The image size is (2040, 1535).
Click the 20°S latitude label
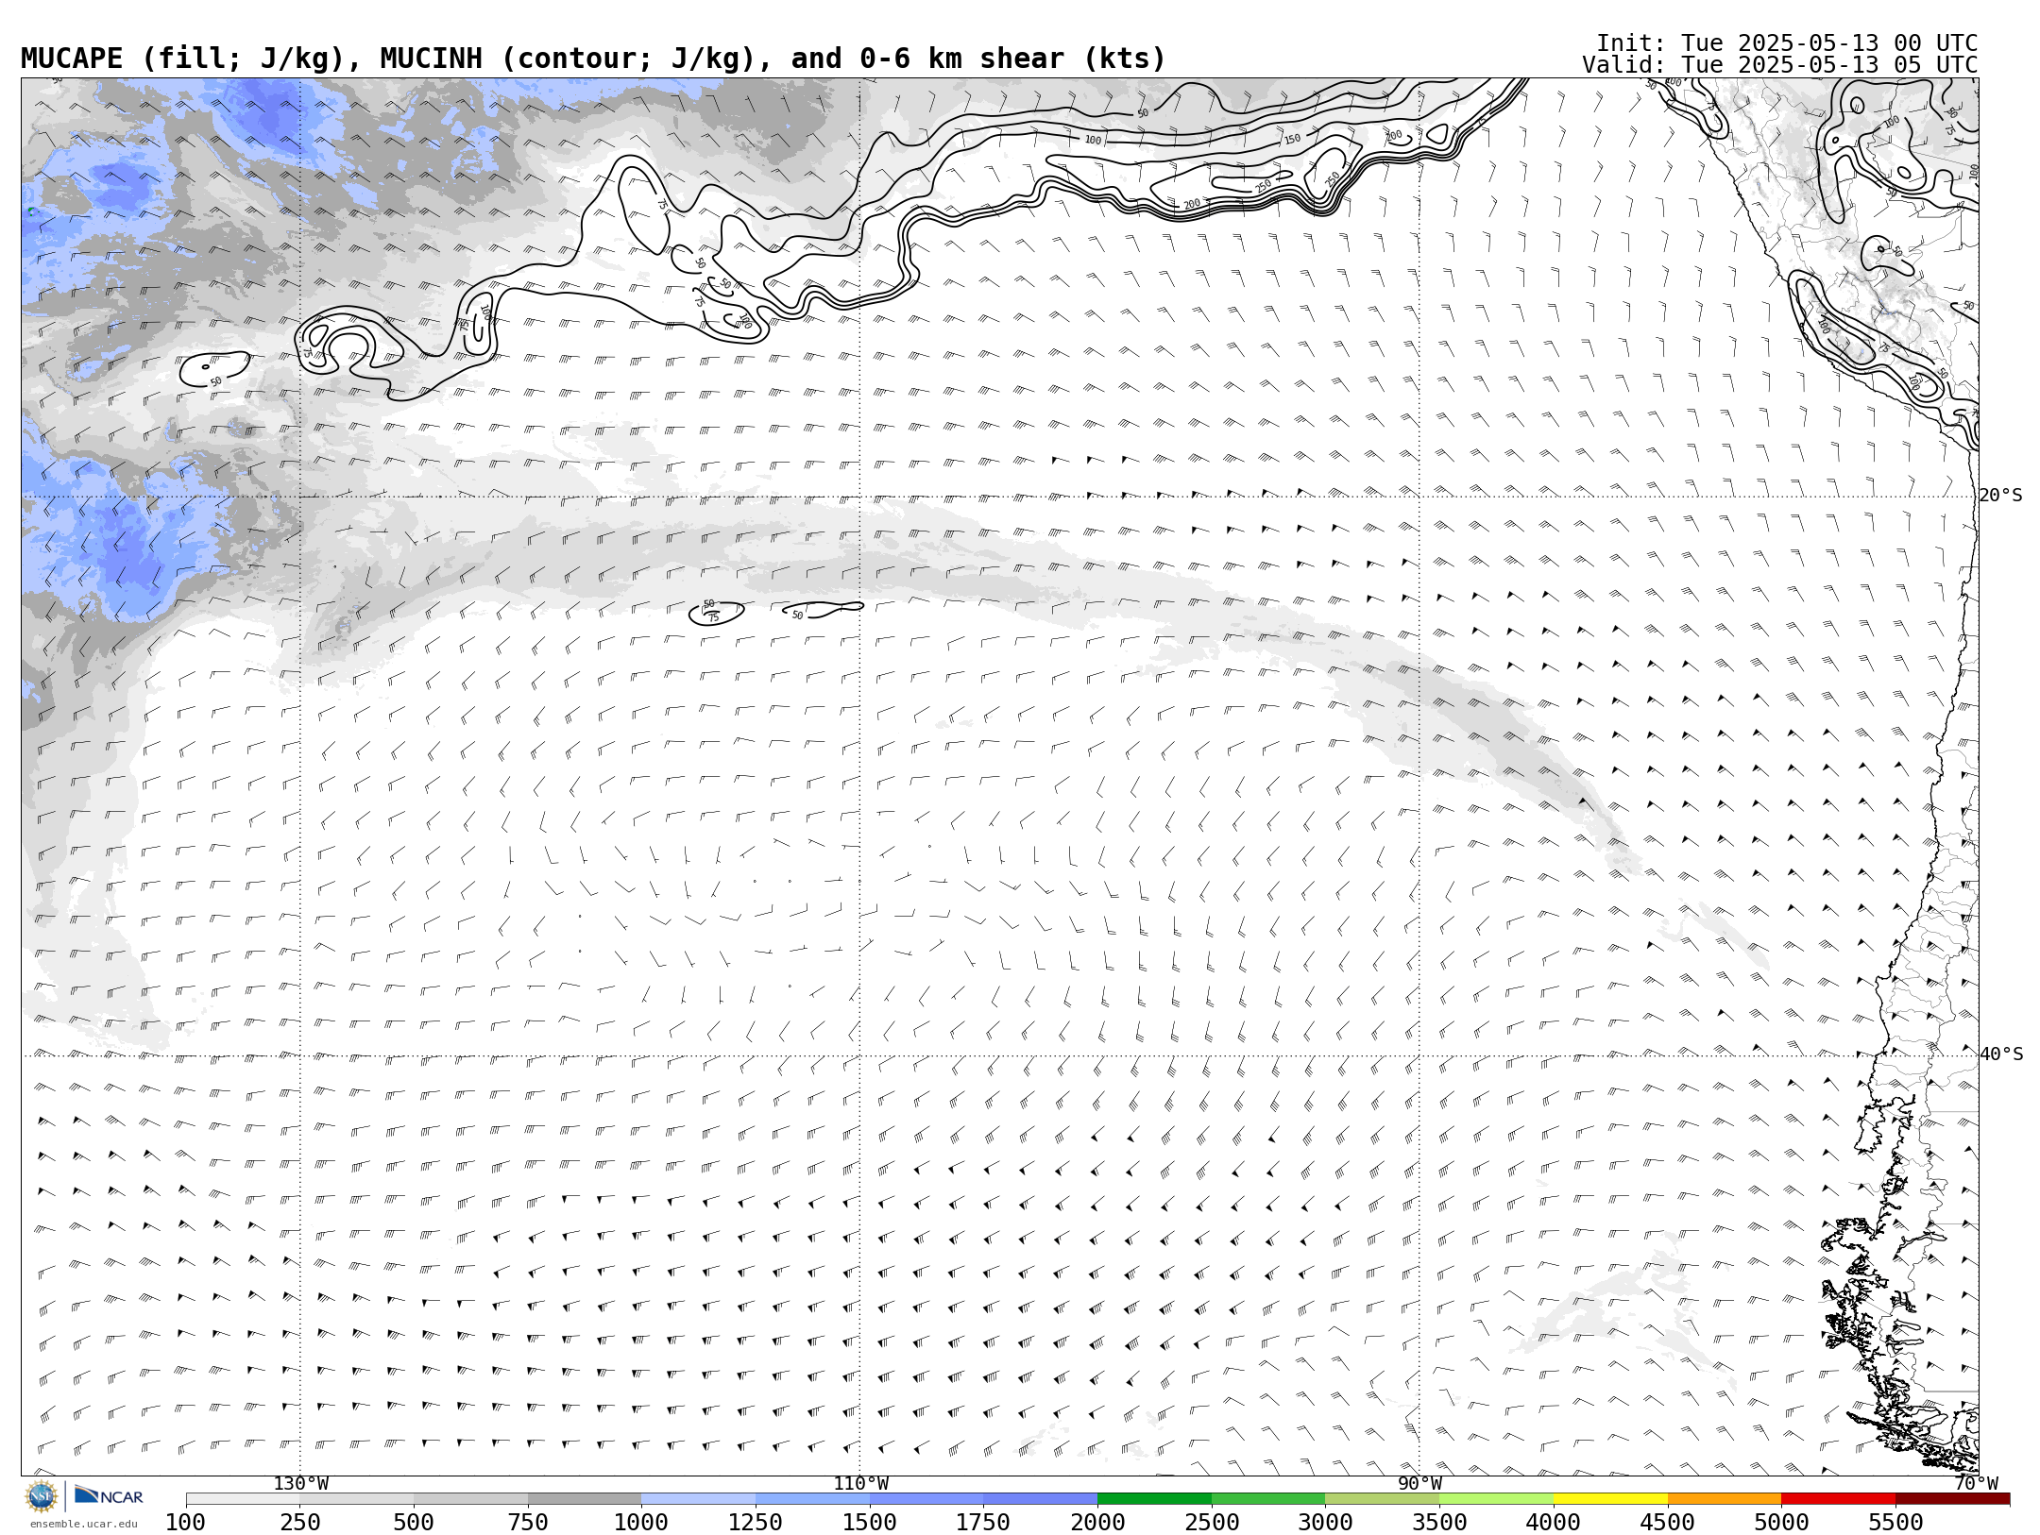pyautogui.click(x=2001, y=496)
